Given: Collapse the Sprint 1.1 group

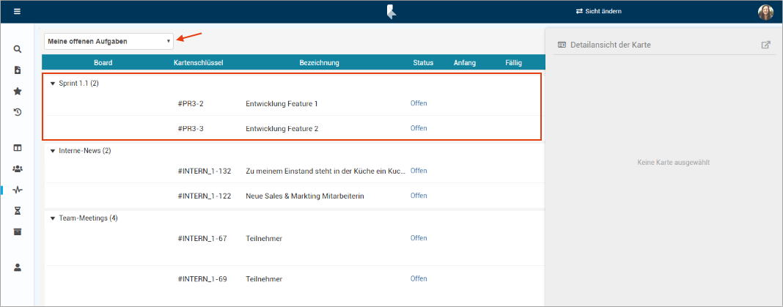Looking at the screenshot, I should tap(53, 84).
